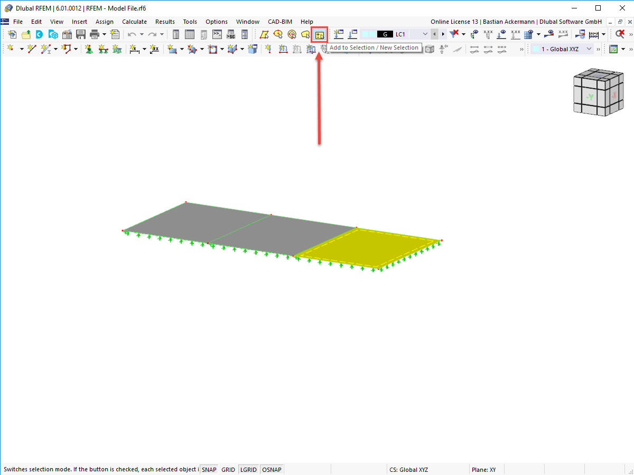
Task: Insert a new node tool
Action: coord(11,49)
